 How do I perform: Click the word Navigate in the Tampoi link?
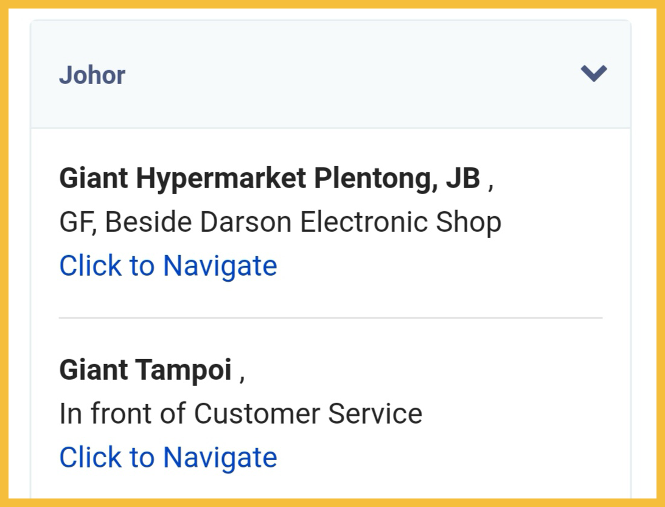[x=220, y=458]
